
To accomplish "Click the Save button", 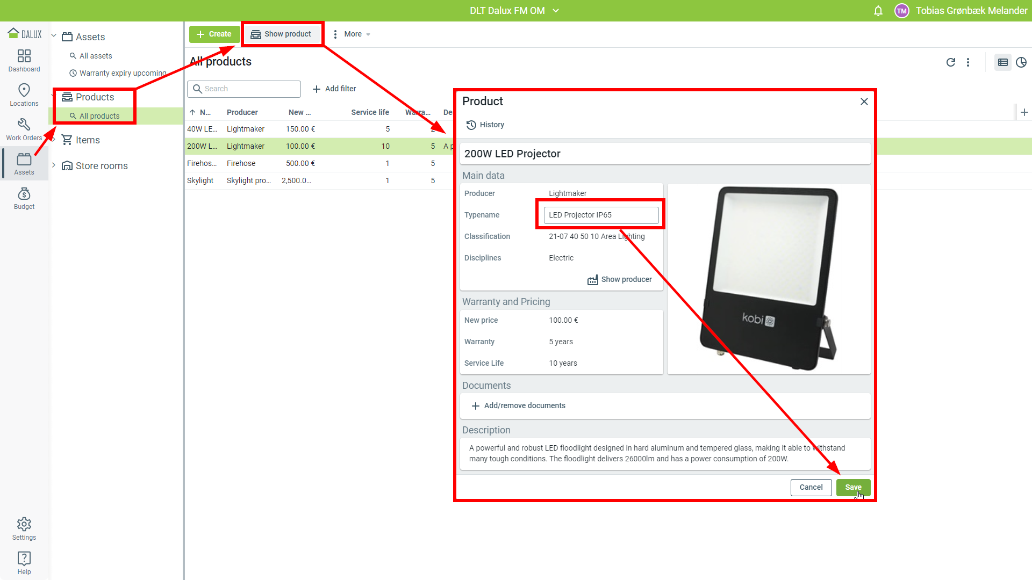I will point(853,487).
